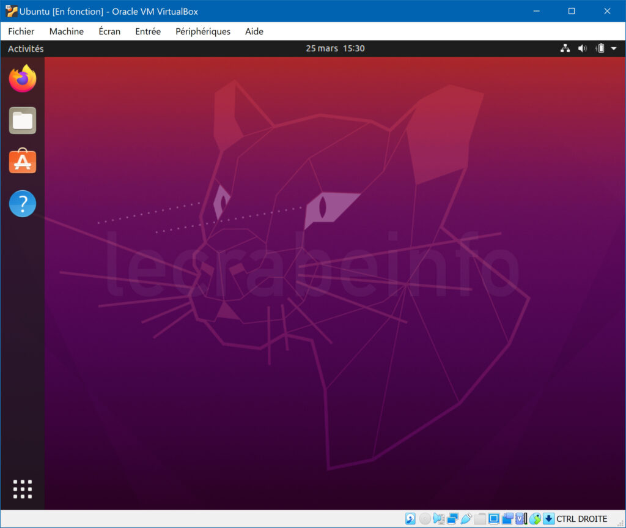
Task: Click the optical disc status icon
Action: click(x=425, y=519)
